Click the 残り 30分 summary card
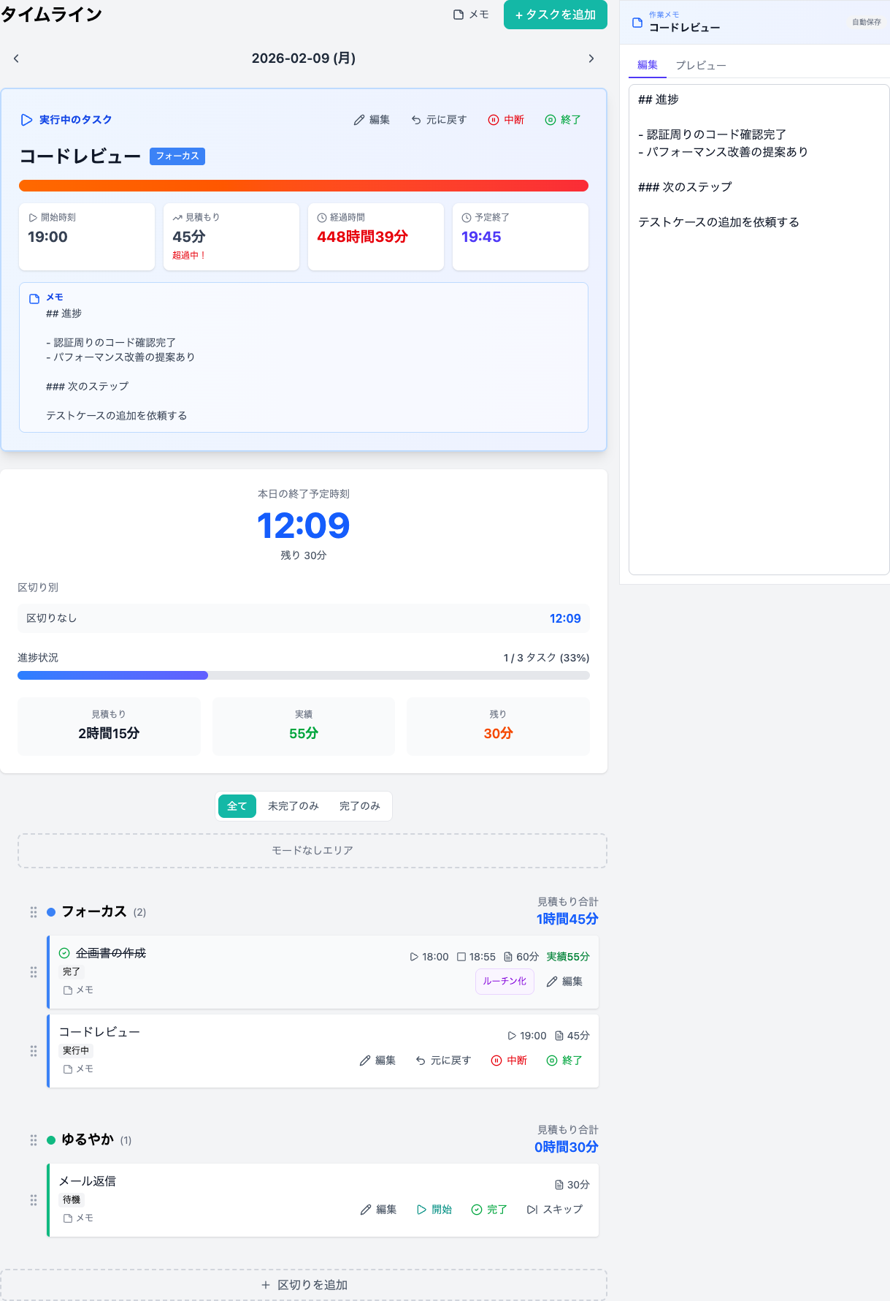 click(x=498, y=726)
